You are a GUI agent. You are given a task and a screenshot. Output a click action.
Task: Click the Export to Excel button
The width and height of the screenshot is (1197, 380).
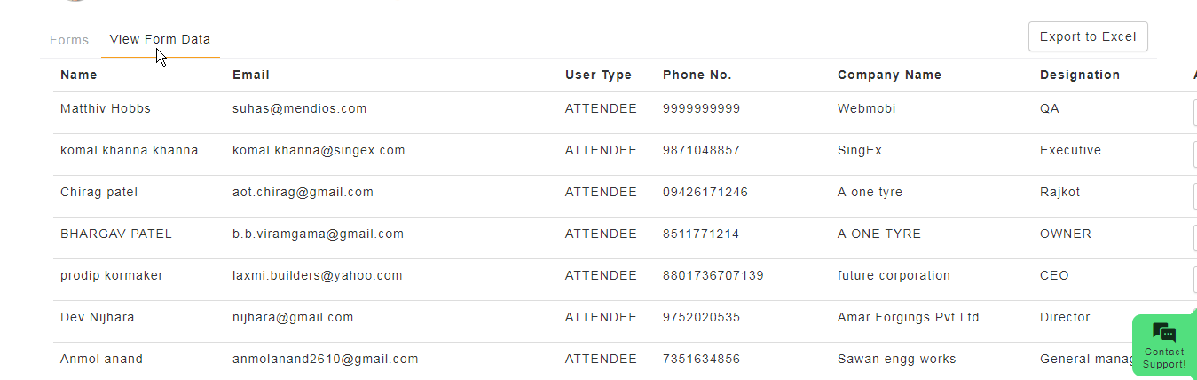click(1088, 36)
